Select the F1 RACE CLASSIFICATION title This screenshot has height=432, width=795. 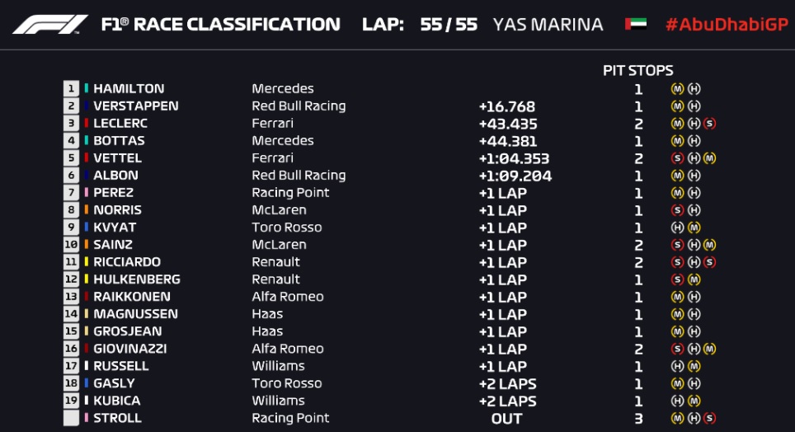pos(220,24)
